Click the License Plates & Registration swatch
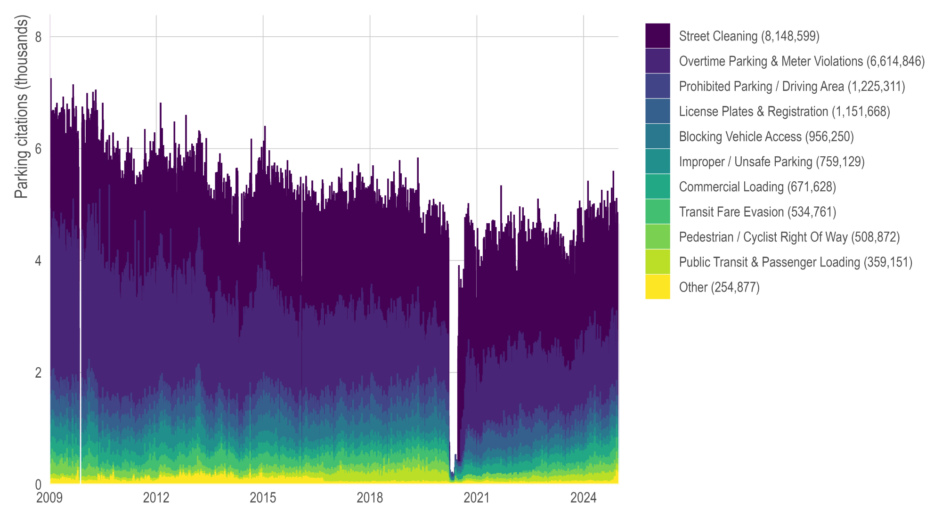 pos(658,111)
